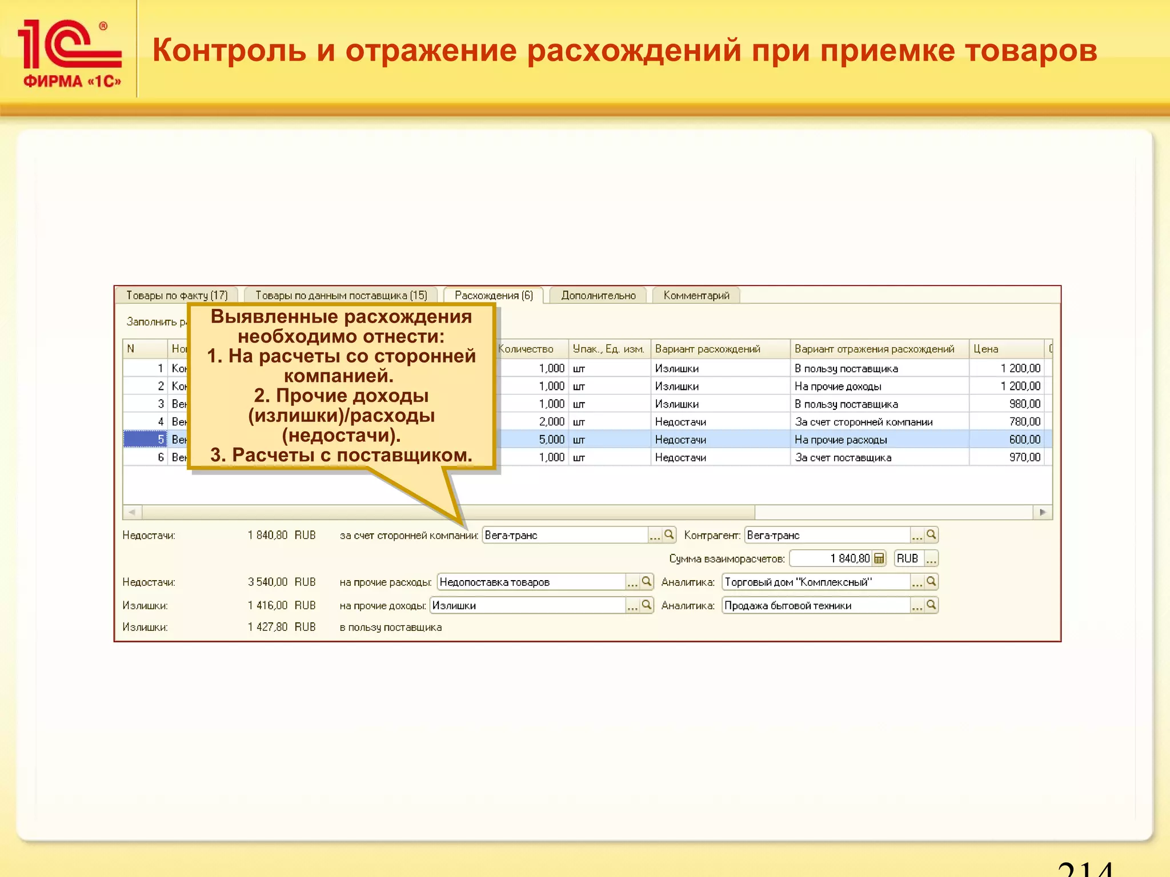The height and width of the screenshot is (877, 1170).
Task: Select highlighted cell На прочие расходы
Action: (x=880, y=440)
